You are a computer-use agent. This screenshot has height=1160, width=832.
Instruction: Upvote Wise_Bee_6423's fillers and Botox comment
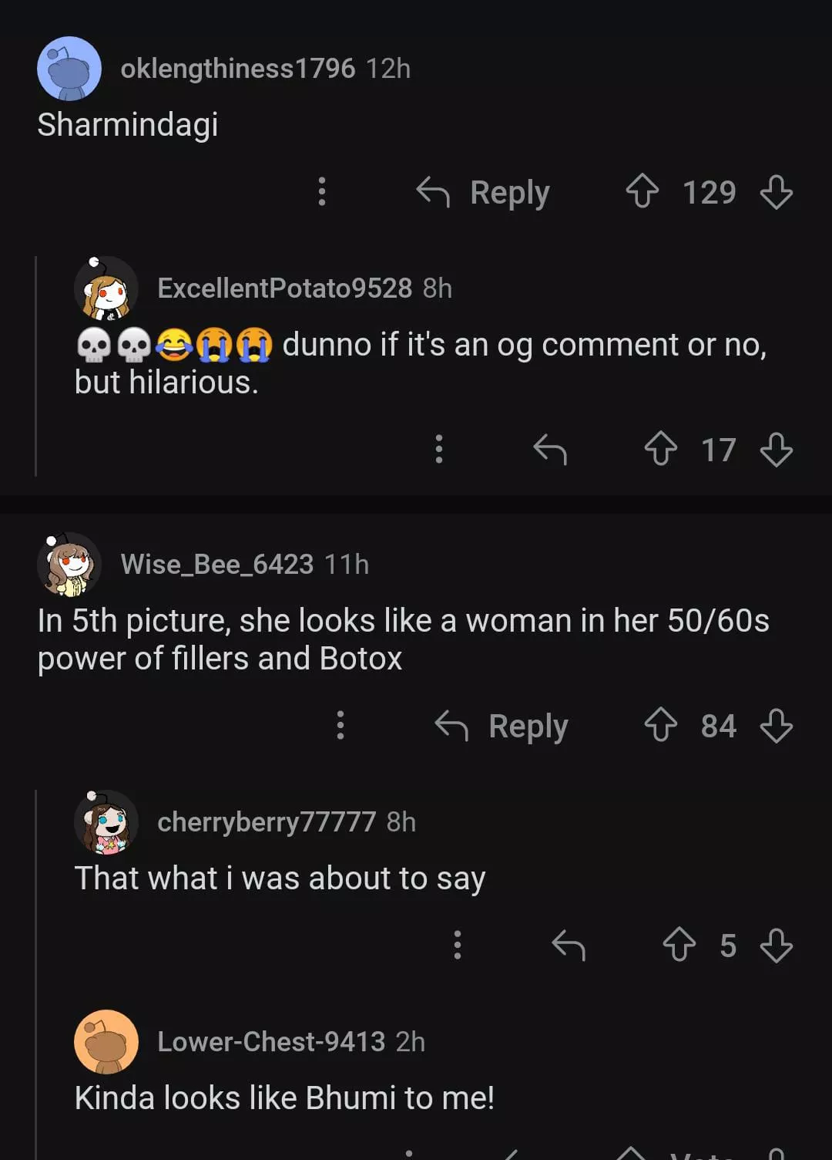(x=660, y=725)
